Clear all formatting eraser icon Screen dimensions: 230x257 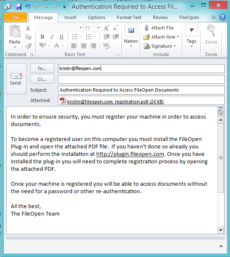coord(107,46)
